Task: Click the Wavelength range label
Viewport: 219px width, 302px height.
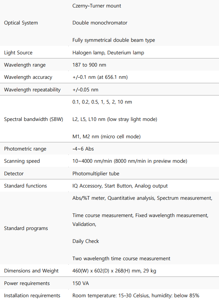Action: (x=25, y=65)
